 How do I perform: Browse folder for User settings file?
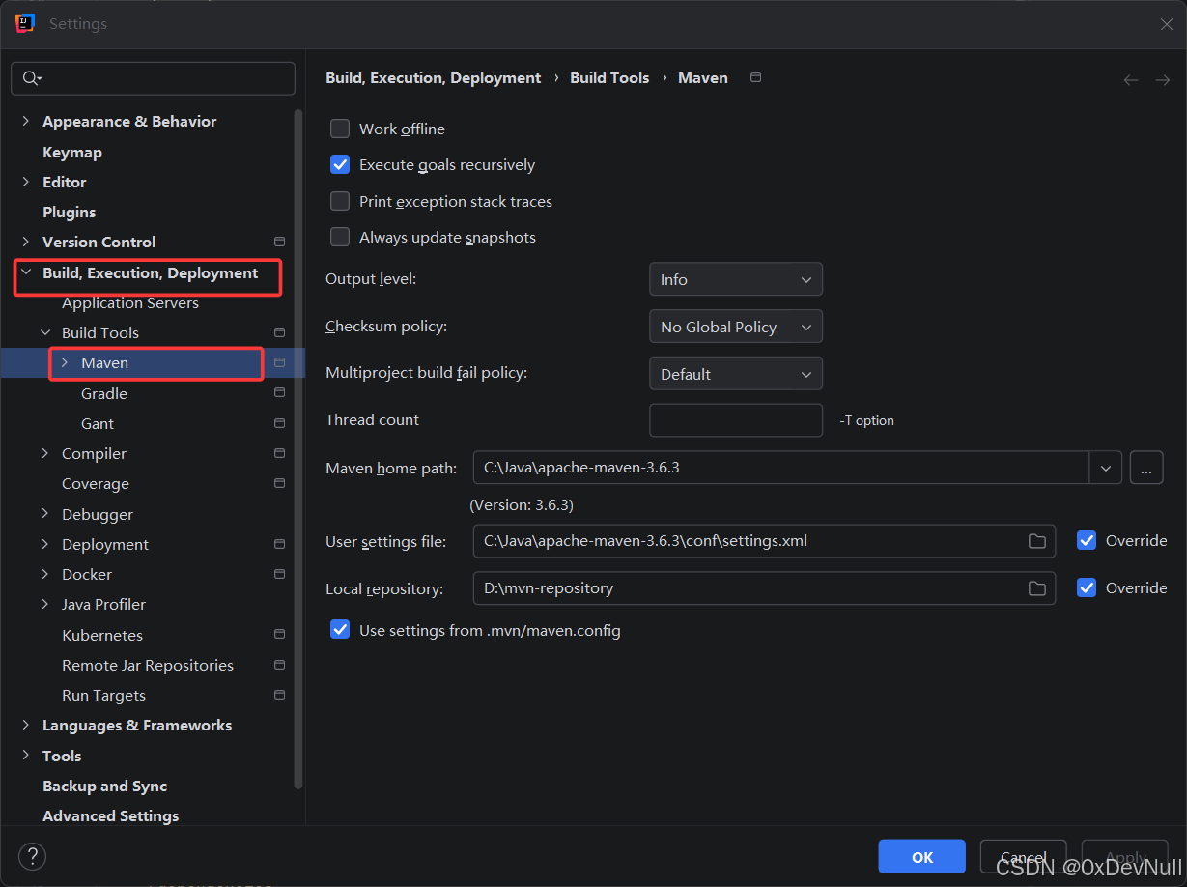pyautogui.click(x=1037, y=541)
